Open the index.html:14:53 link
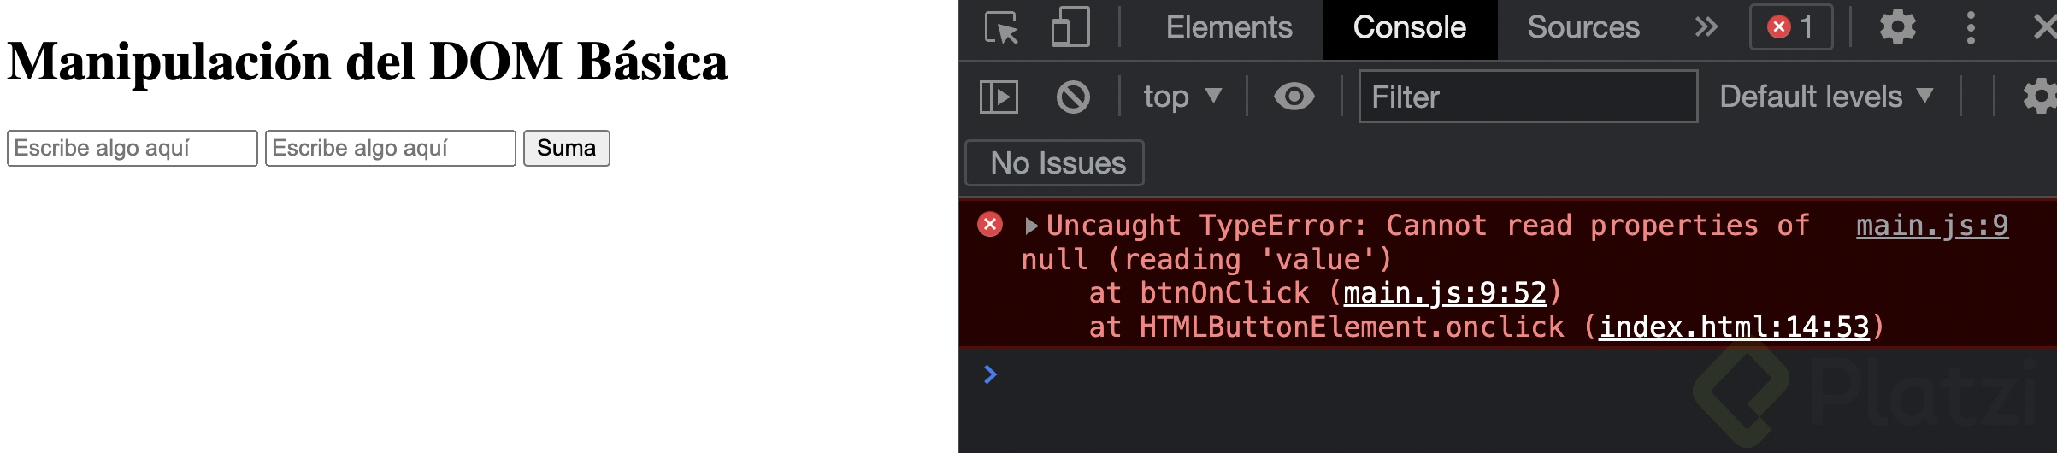 (x=1735, y=327)
